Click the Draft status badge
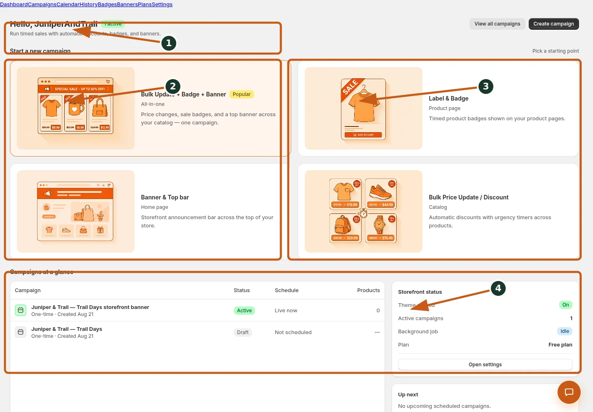Screen dimensions: 593x412 pos(243,332)
